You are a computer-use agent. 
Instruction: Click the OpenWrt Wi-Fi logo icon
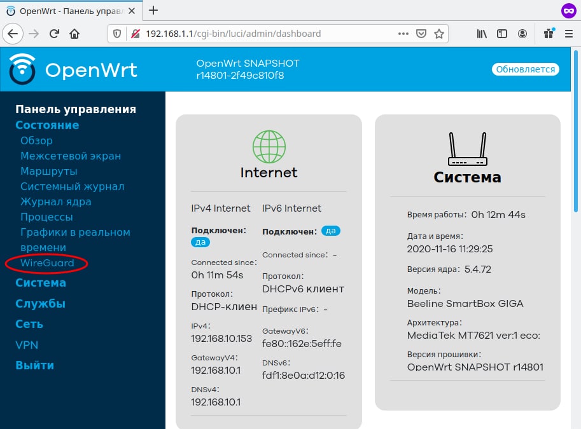(22, 69)
